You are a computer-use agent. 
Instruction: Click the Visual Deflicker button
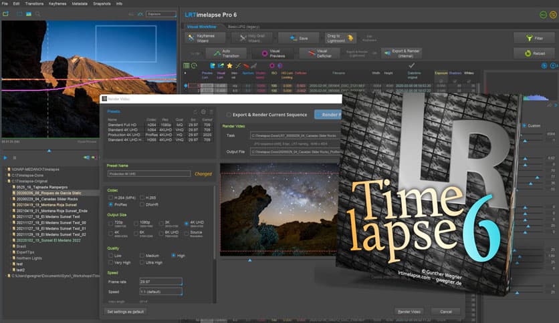(x=320, y=53)
